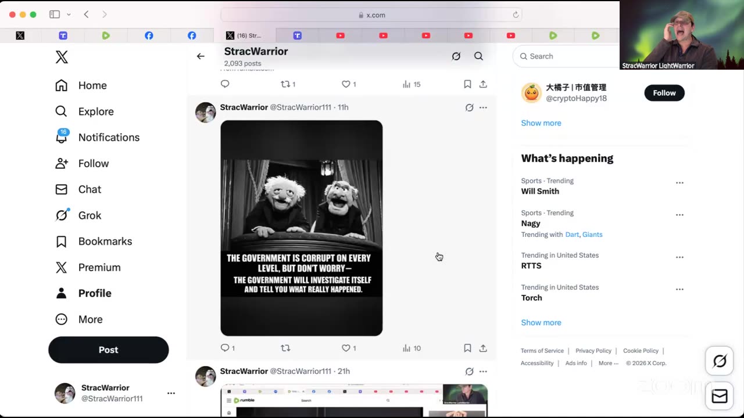The height and width of the screenshot is (418, 744).
Task: Click the Dart trending link
Action: tap(572, 235)
